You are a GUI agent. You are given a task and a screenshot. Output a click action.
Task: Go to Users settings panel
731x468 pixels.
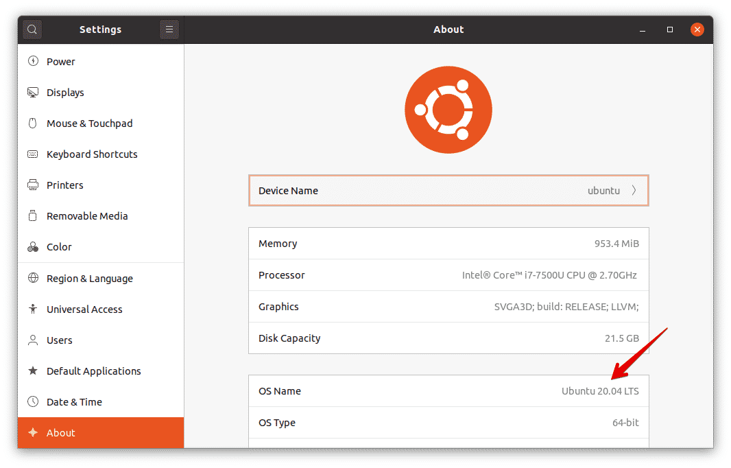59,340
